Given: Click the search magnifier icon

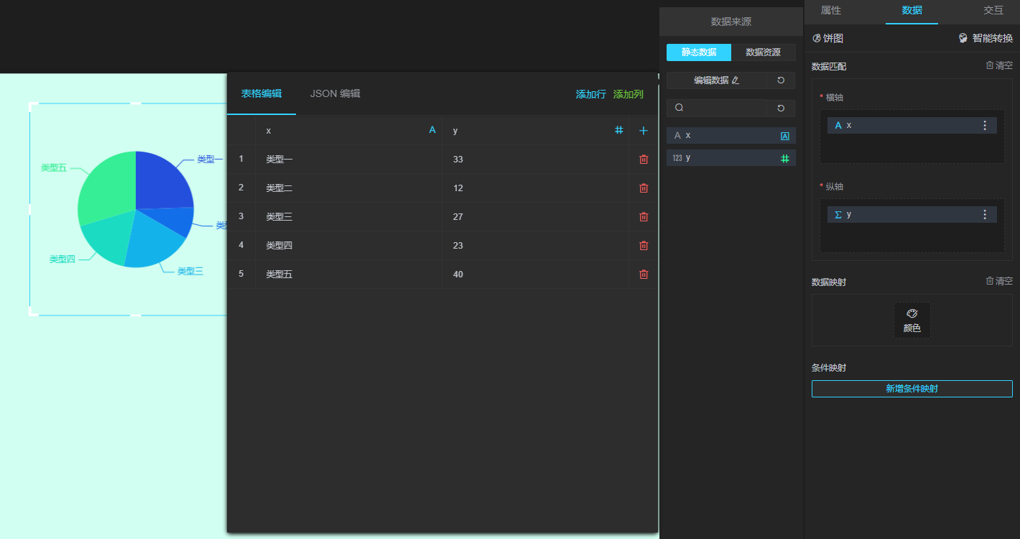Looking at the screenshot, I should 679,108.
